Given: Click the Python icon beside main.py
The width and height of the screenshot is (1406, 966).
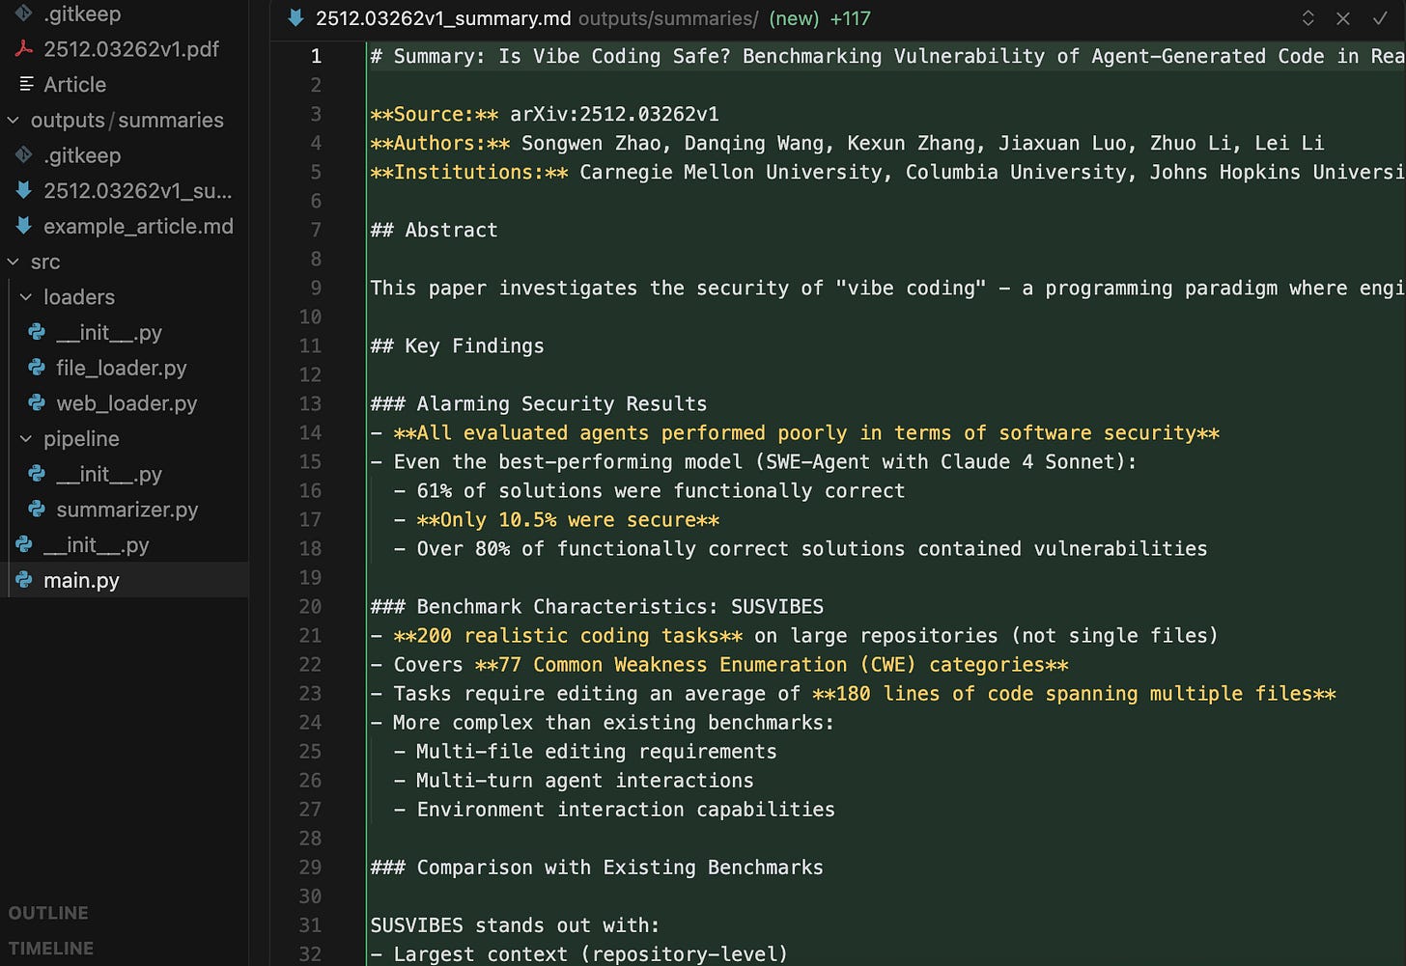Looking at the screenshot, I should point(24,580).
